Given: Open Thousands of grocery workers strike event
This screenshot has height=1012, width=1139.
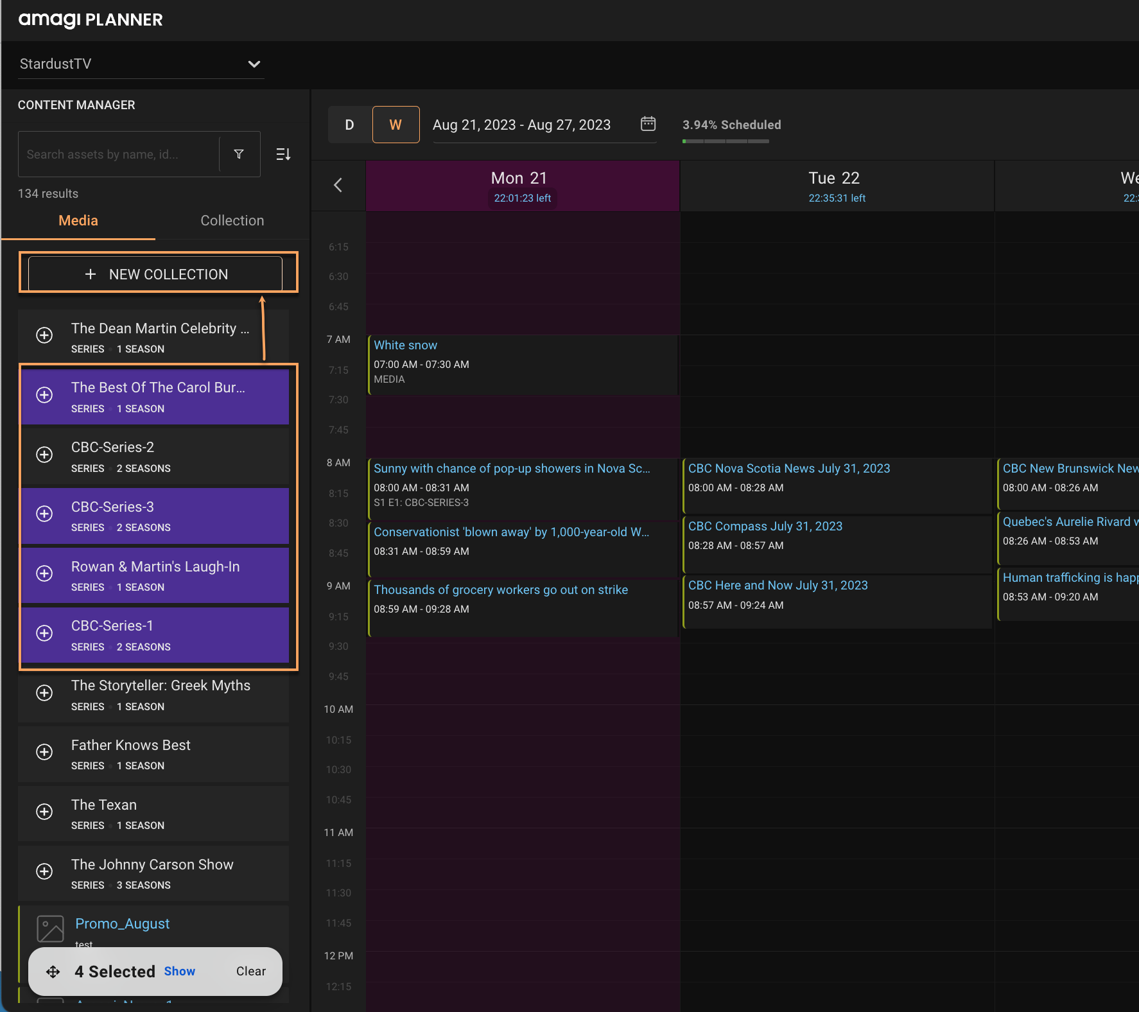Looking at the screenshot, I should coord(523,607).
